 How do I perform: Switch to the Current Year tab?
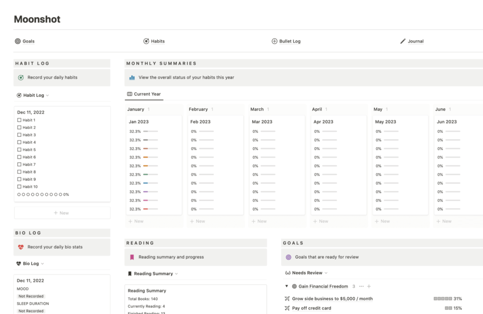[144, 94]
